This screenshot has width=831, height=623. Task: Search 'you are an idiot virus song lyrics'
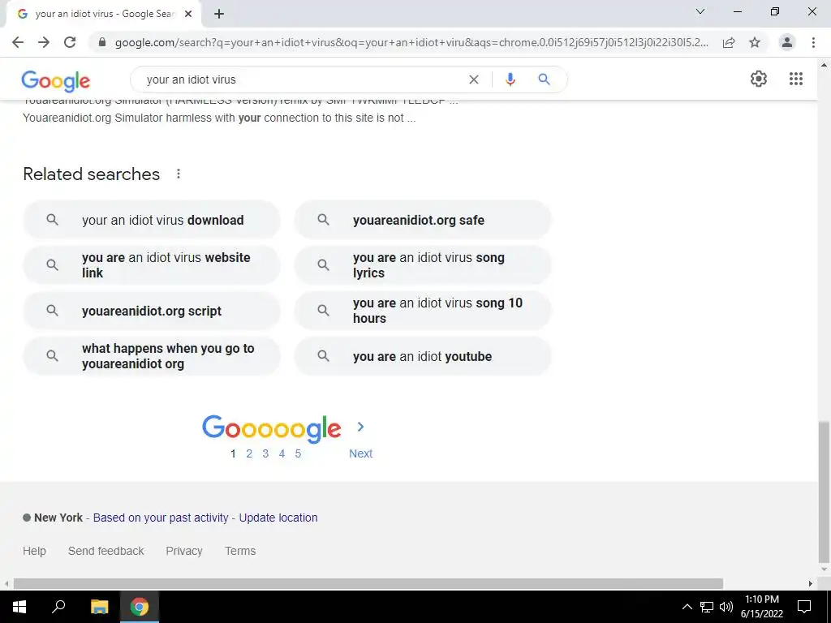coord(422,265)
